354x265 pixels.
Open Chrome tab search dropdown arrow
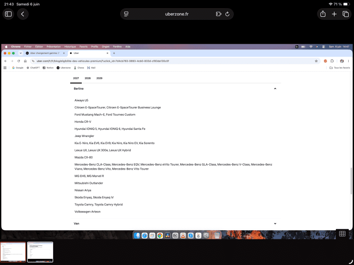pyautogui.click(x=20, y=53)
